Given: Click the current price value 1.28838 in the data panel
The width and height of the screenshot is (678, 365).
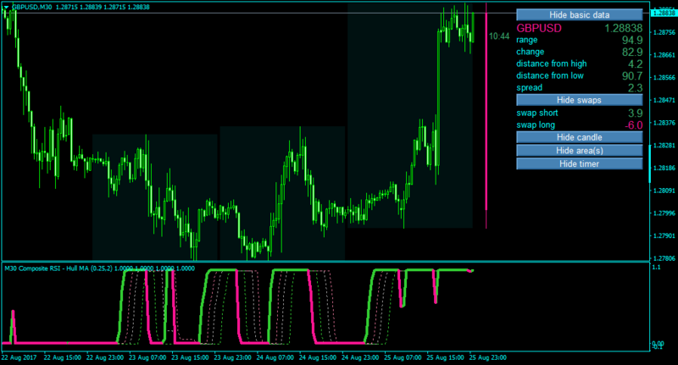Looking at the screenshot, I should tap(623, 29).
